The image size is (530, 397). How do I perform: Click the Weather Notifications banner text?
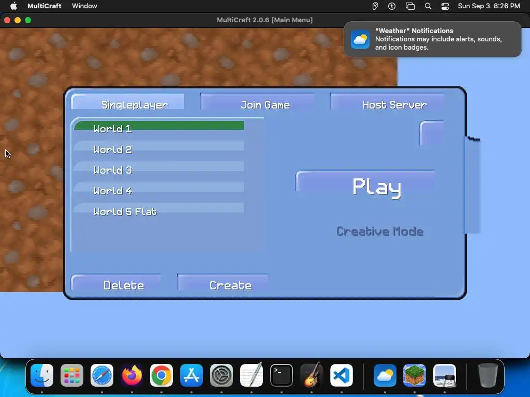click(438, 39)
